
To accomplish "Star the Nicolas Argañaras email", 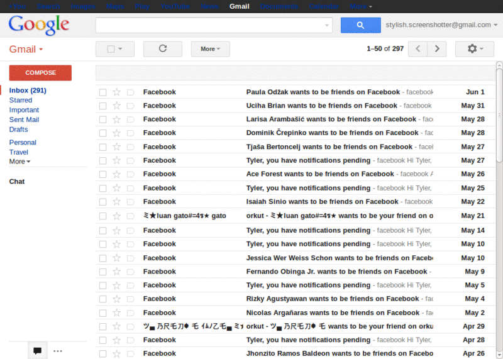I will point(117,313).
